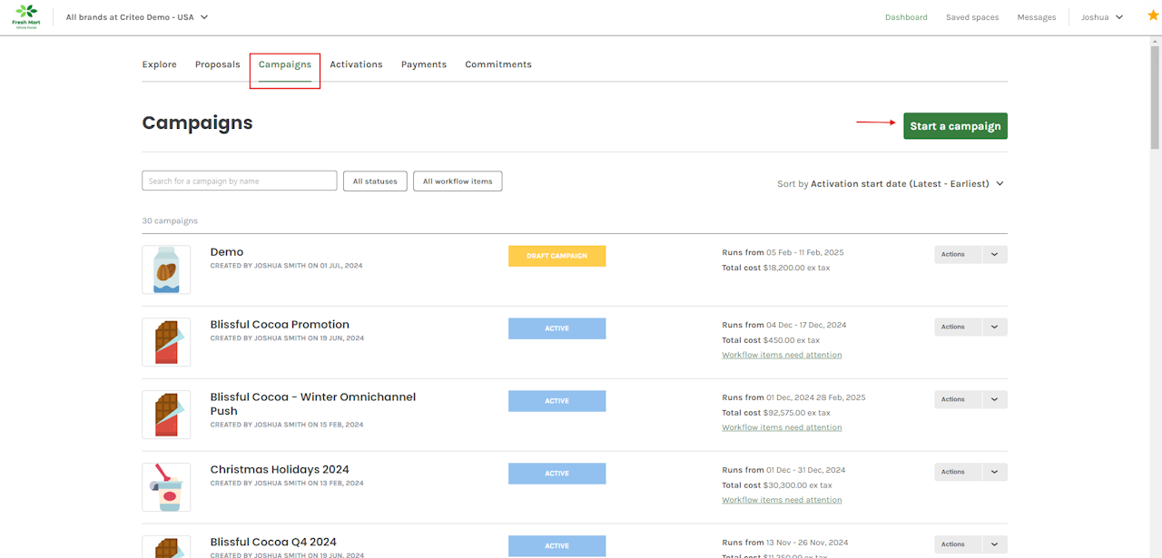The image size is (1162, 558).
Task: Click Christmas Holidays 2024 yogurt cup icon
Action: [166, 487]
